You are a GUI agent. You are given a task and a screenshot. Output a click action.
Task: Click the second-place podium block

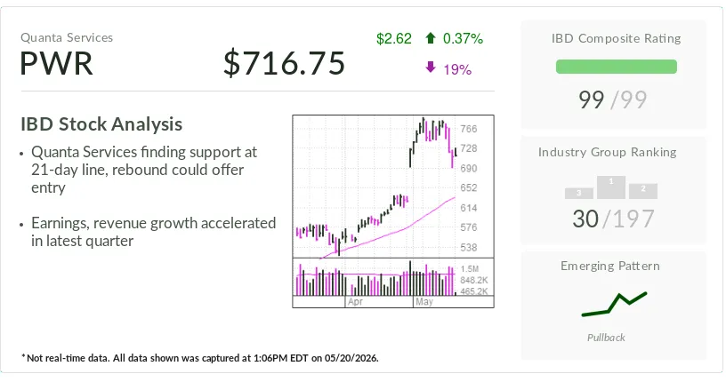pos(643,191)
